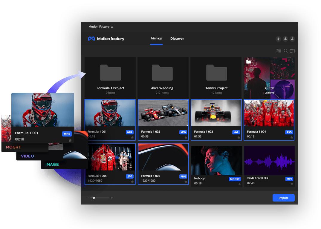The width and height of the screenshot is (321, 229).
Task: Click the "0 items" count under Formula 1 Project
Action: (x=111, y=93)
